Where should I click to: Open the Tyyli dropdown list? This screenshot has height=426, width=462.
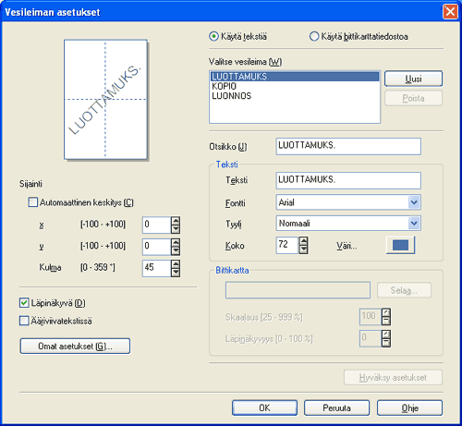pos(414,224)
